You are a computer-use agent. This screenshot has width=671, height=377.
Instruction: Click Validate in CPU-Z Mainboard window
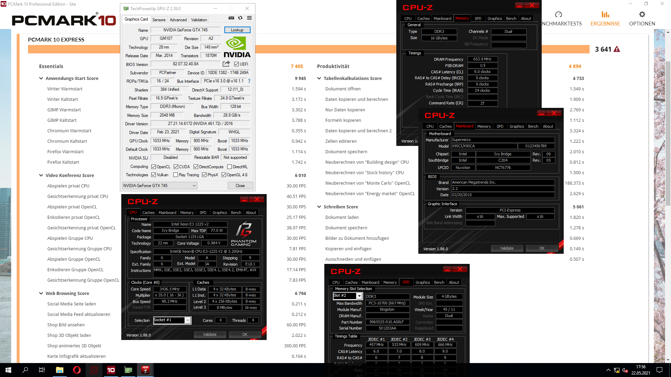[x=507, y=248]
